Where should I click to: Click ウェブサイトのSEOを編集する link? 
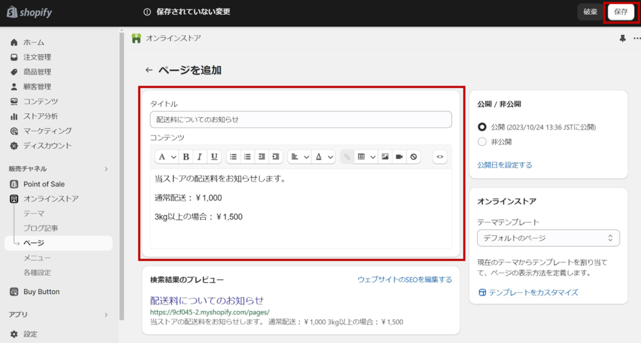(x=405, y=280)
